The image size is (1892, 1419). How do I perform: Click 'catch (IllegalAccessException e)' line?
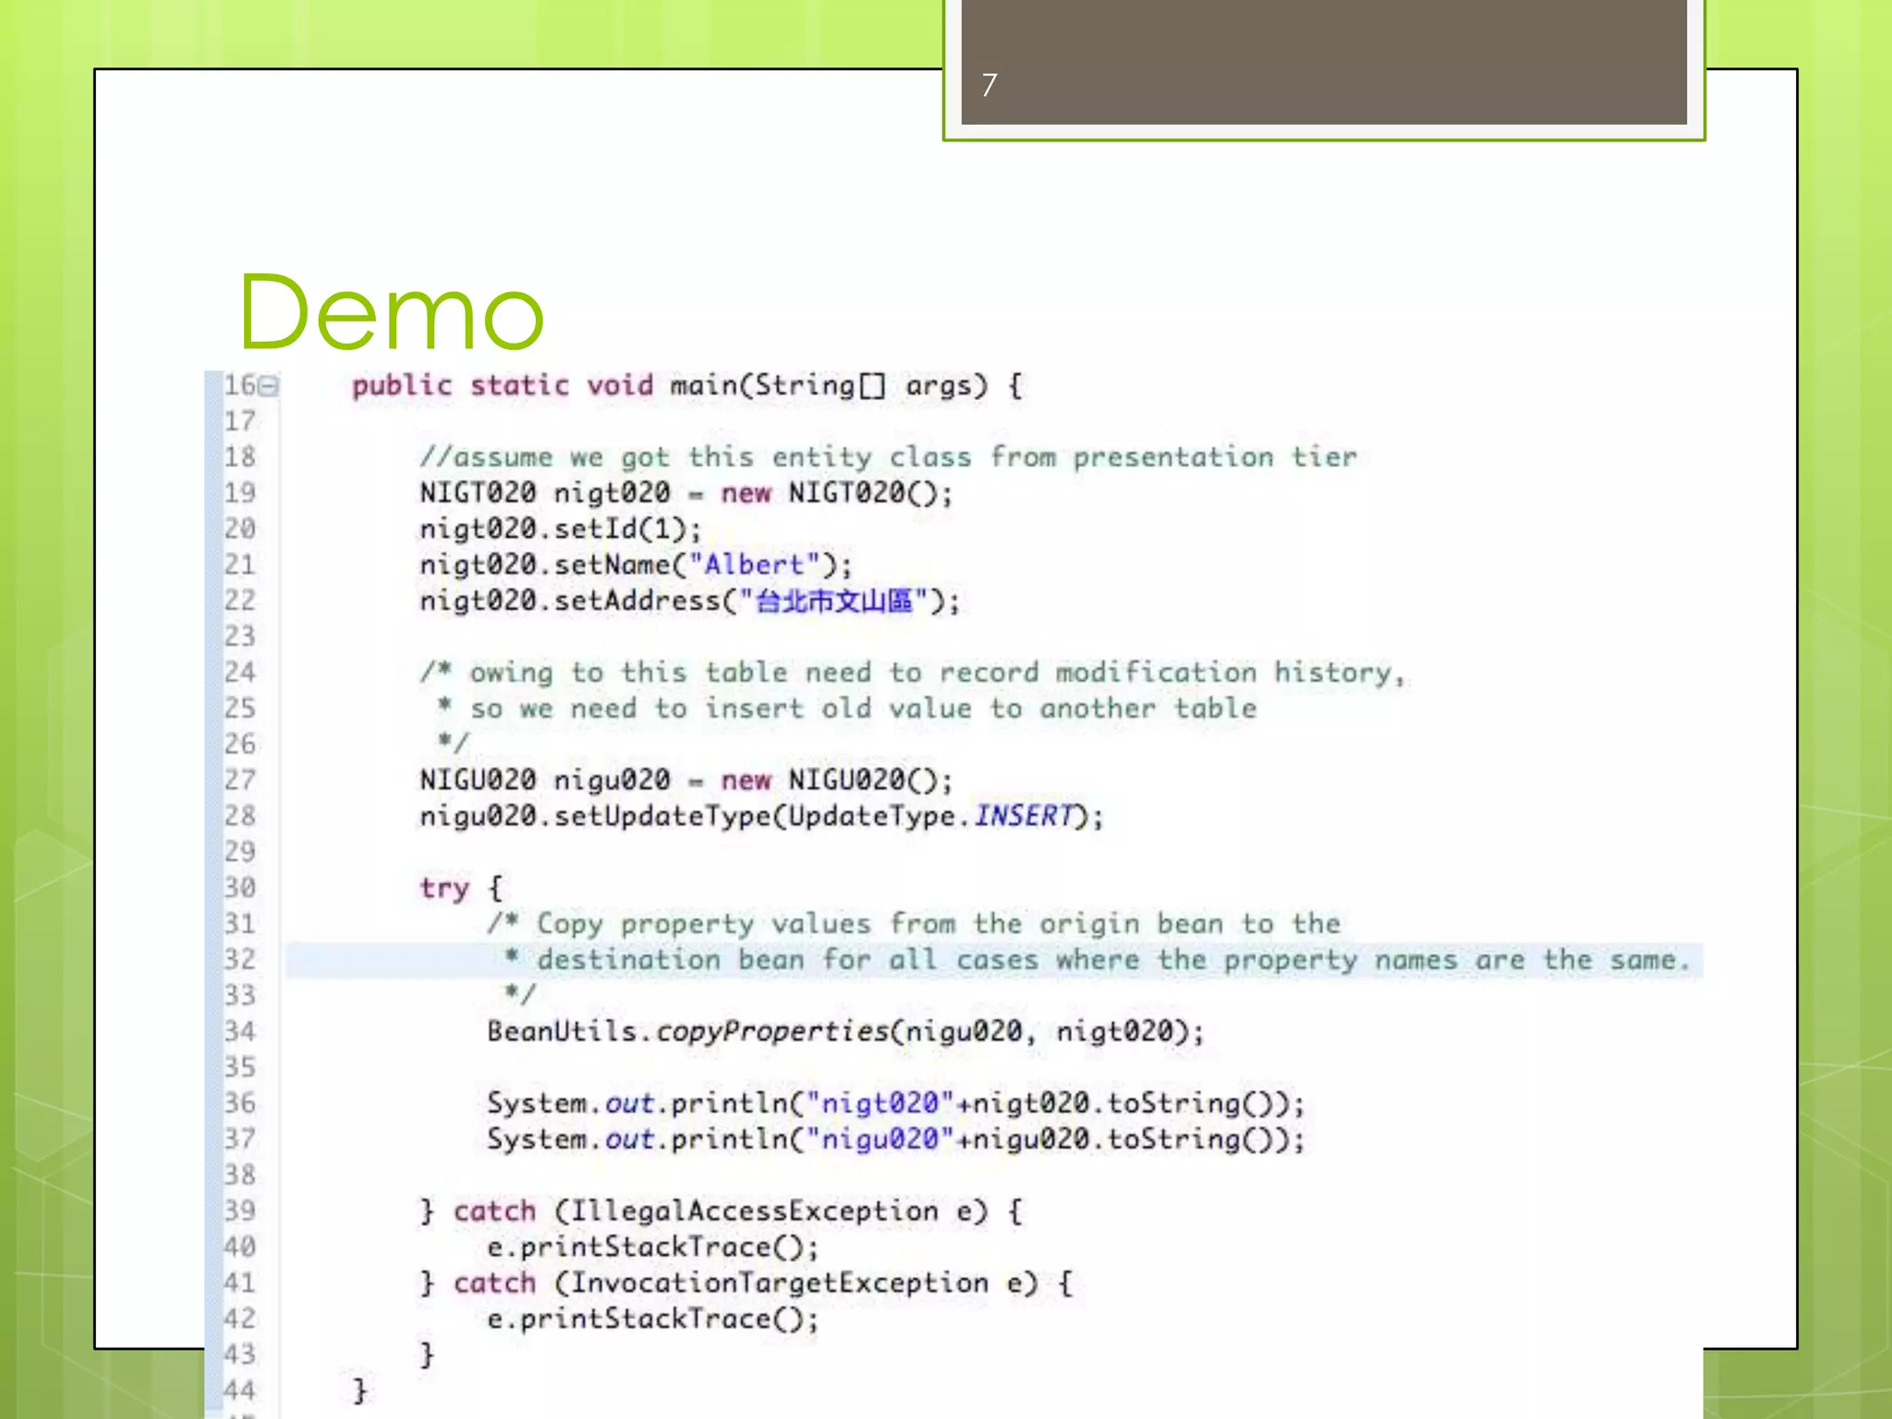722,1211
